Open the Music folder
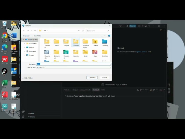Image resolution: width=185 pixels, height=139 pixels. (95, 53)
